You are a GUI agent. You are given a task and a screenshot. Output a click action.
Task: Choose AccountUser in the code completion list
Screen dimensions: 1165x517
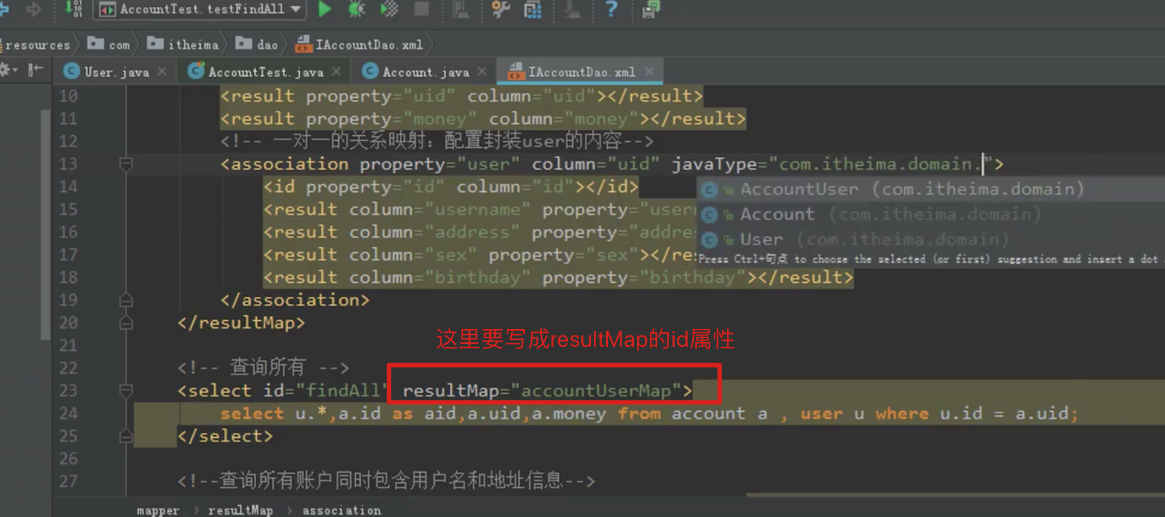799,190
